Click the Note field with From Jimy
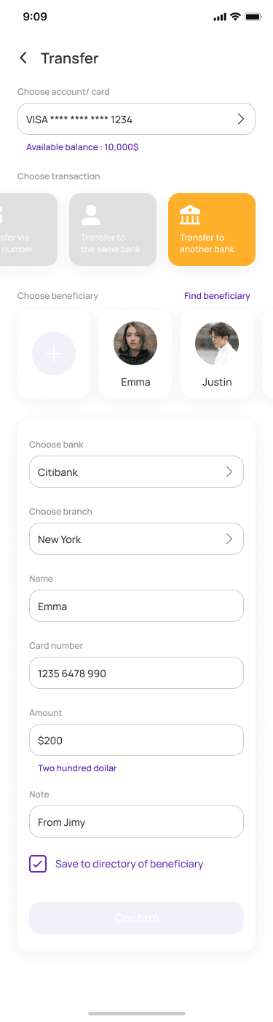 (136, 822)
